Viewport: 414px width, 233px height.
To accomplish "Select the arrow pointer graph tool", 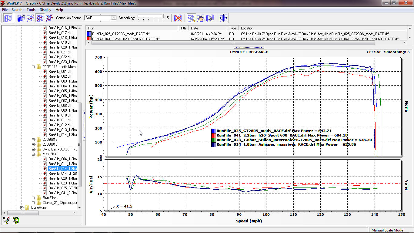I will pyautogui.click(x=210, y=18).
